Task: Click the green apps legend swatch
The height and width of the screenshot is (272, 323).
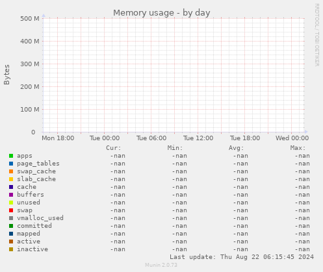Action: (11, 156)
